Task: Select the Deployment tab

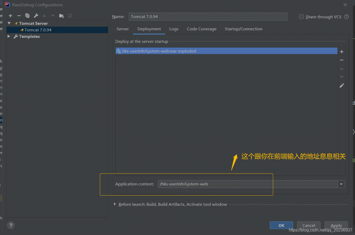Action: tap(149, 29)
